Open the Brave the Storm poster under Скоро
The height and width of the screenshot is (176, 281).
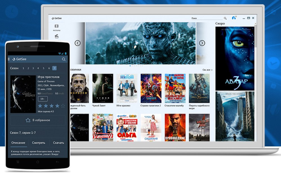[x=235, y=116]
